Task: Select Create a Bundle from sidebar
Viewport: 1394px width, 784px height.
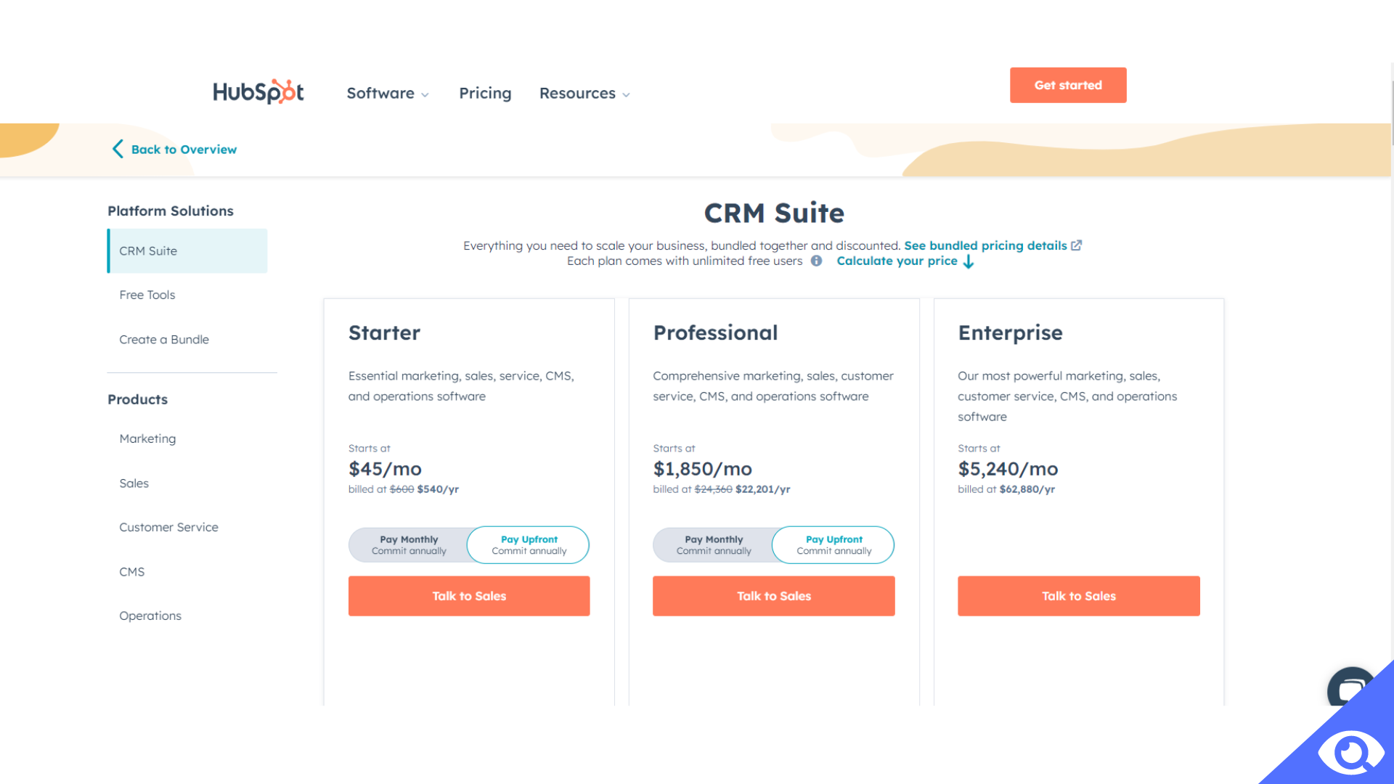Action: click(163, 339)
